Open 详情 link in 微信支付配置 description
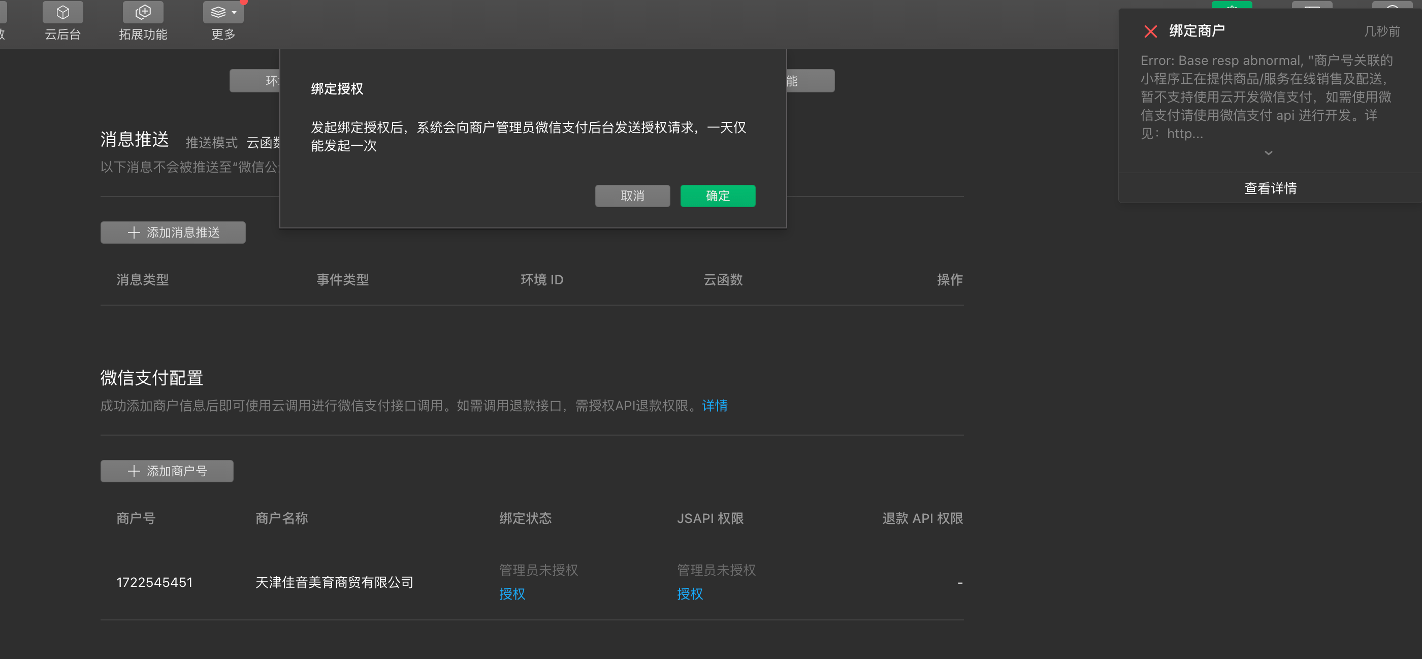Image resolution: width=1422 pixels, height=659 pixels. coord(715,406)
